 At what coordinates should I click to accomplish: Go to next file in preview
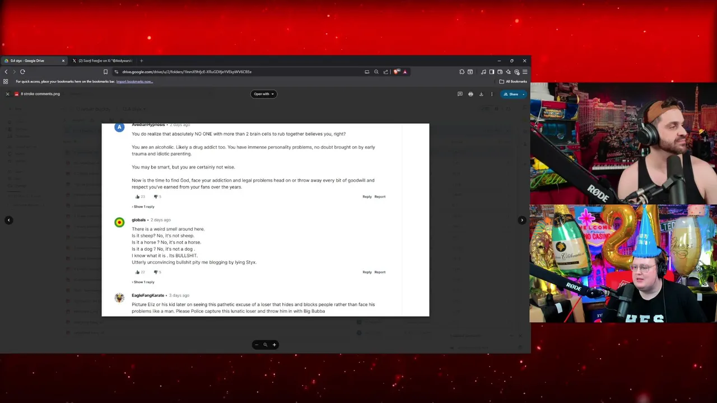point(522,220)
